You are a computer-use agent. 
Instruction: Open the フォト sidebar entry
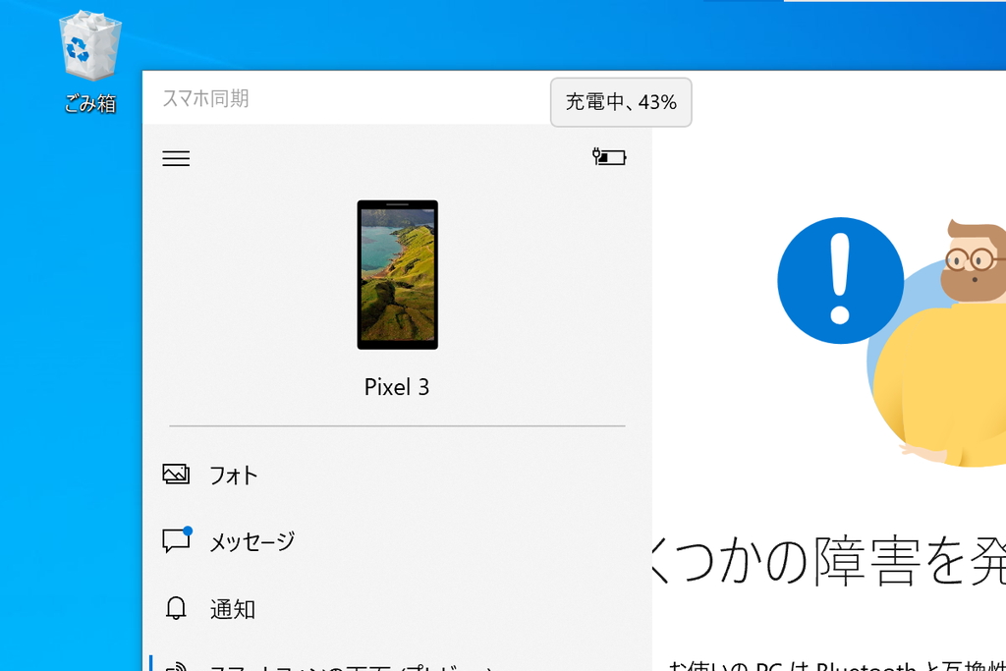232,474
